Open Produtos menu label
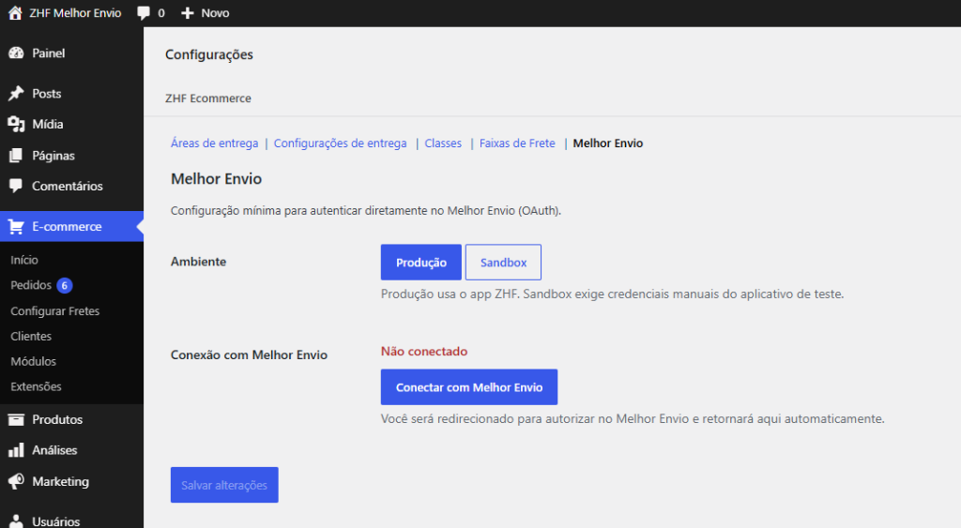The image size is (961, 528). coord(57,419)
